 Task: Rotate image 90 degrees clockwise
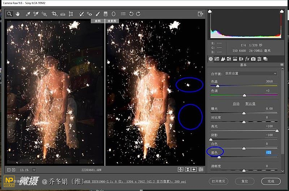(138, 14)
